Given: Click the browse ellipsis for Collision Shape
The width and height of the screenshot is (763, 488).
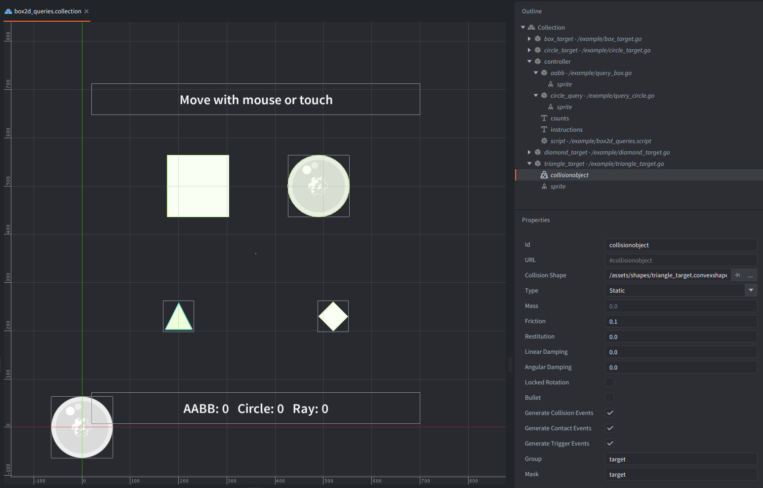Looking at the screenshot, I should click(750, 275).
